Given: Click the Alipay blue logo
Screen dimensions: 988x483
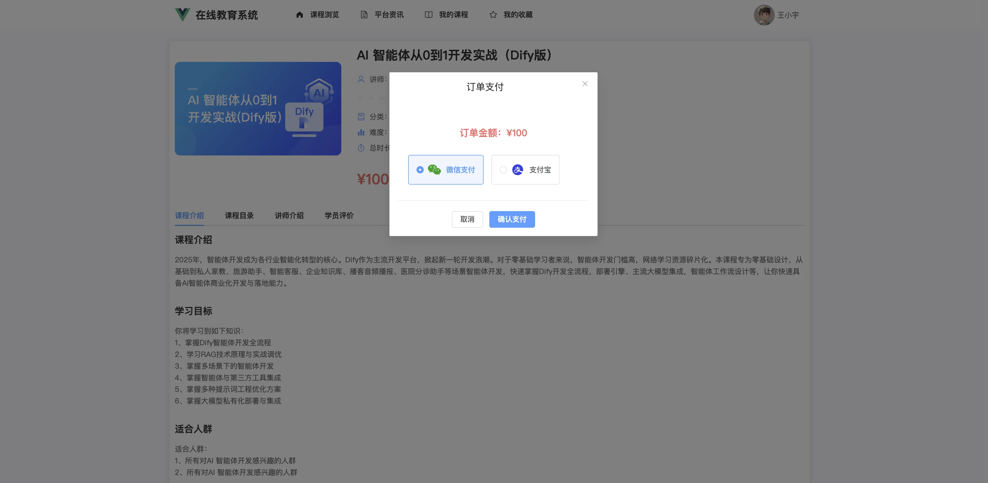Looking at the screenshot, I should point(517,169).
